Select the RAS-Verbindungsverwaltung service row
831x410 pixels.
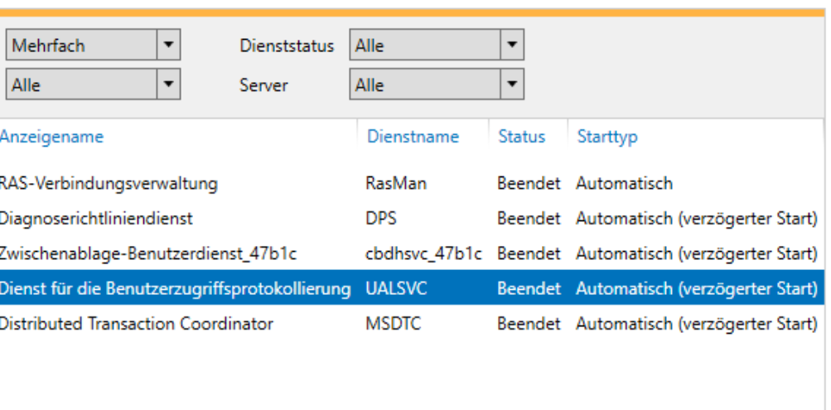click(109, 183)
